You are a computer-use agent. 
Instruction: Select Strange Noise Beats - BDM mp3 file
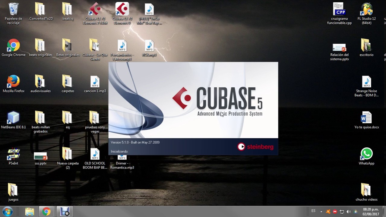(366, 86)
